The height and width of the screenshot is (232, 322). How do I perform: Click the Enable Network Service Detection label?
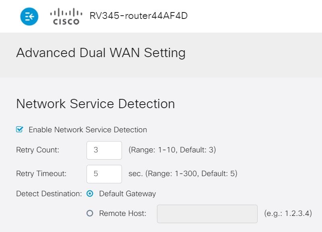click(x=88, y=130)
